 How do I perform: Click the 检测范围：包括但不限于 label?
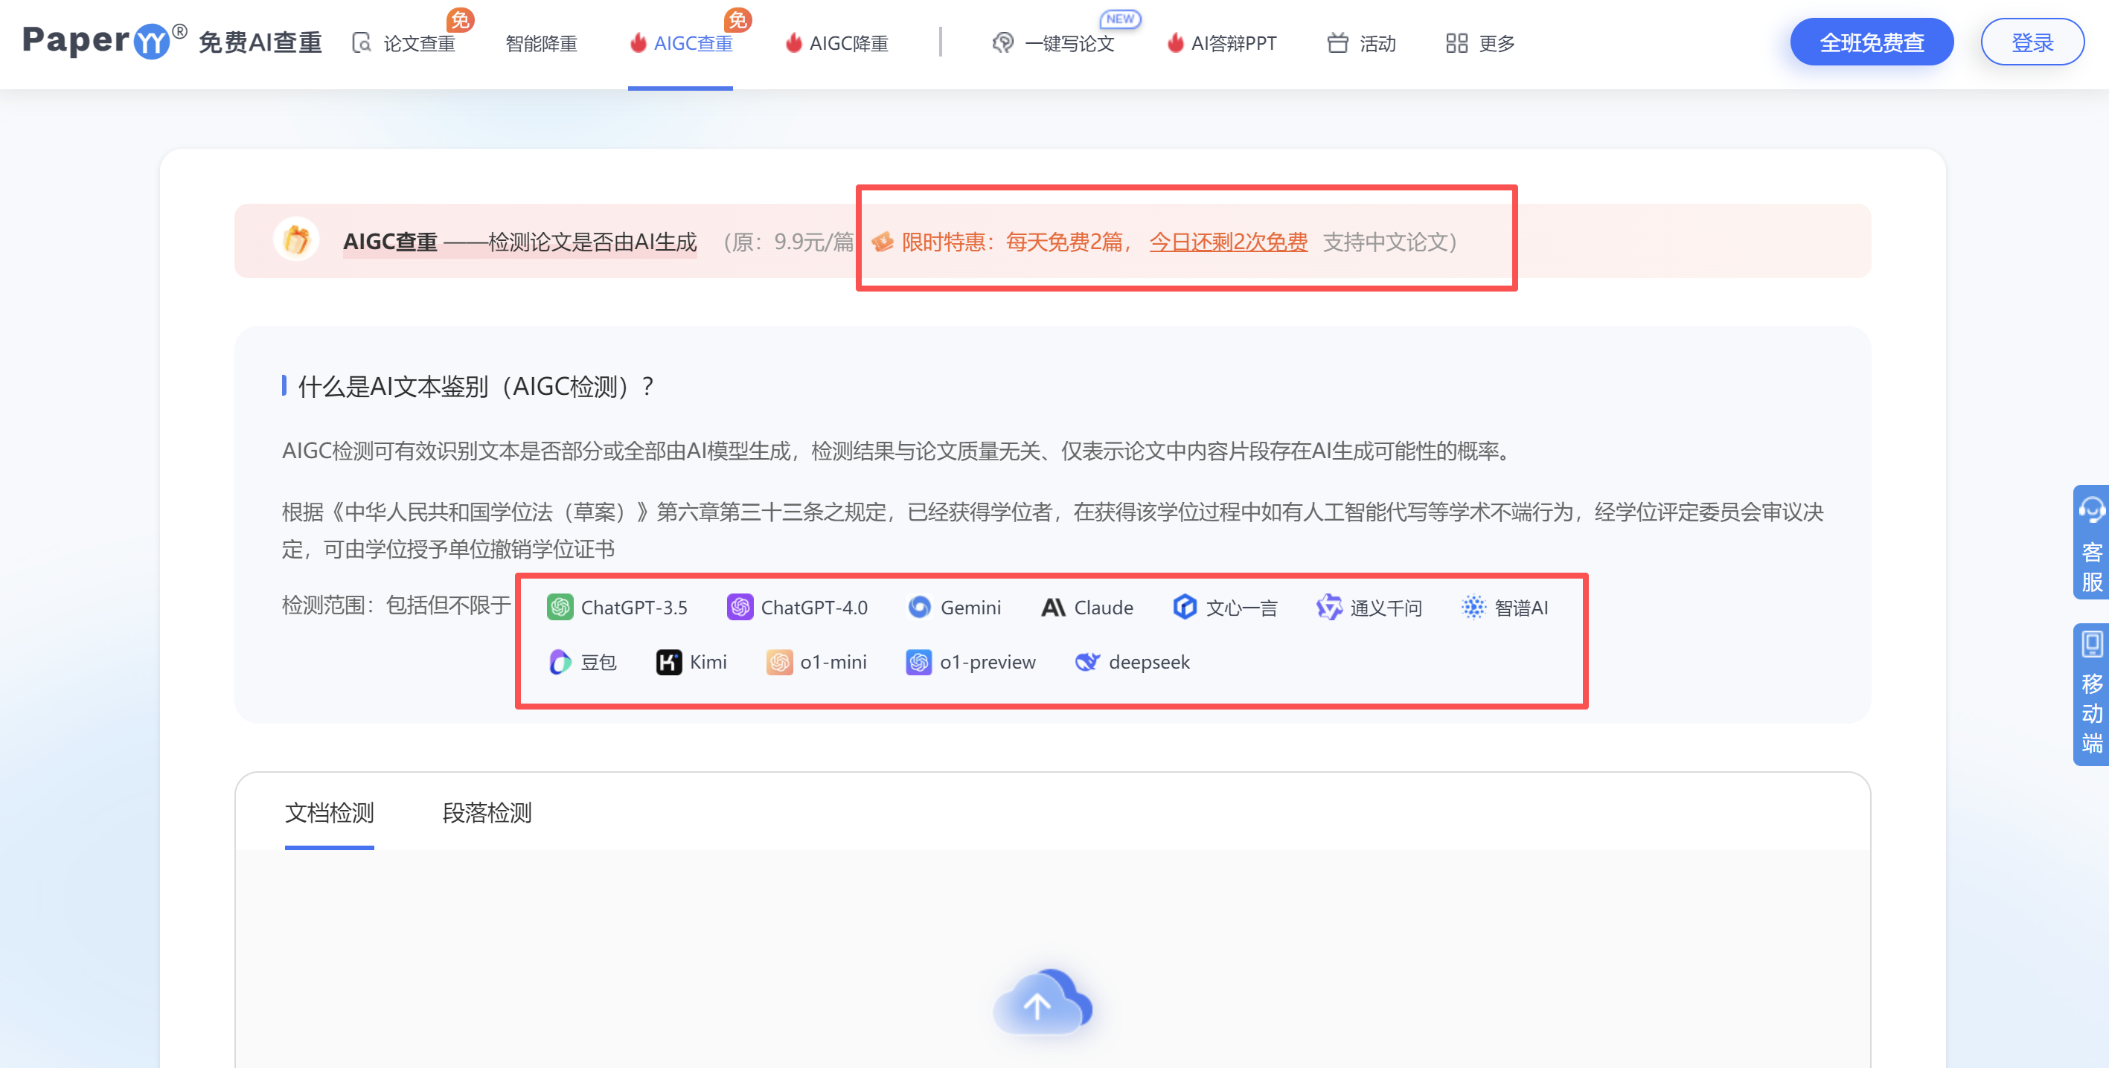(396, 605)
